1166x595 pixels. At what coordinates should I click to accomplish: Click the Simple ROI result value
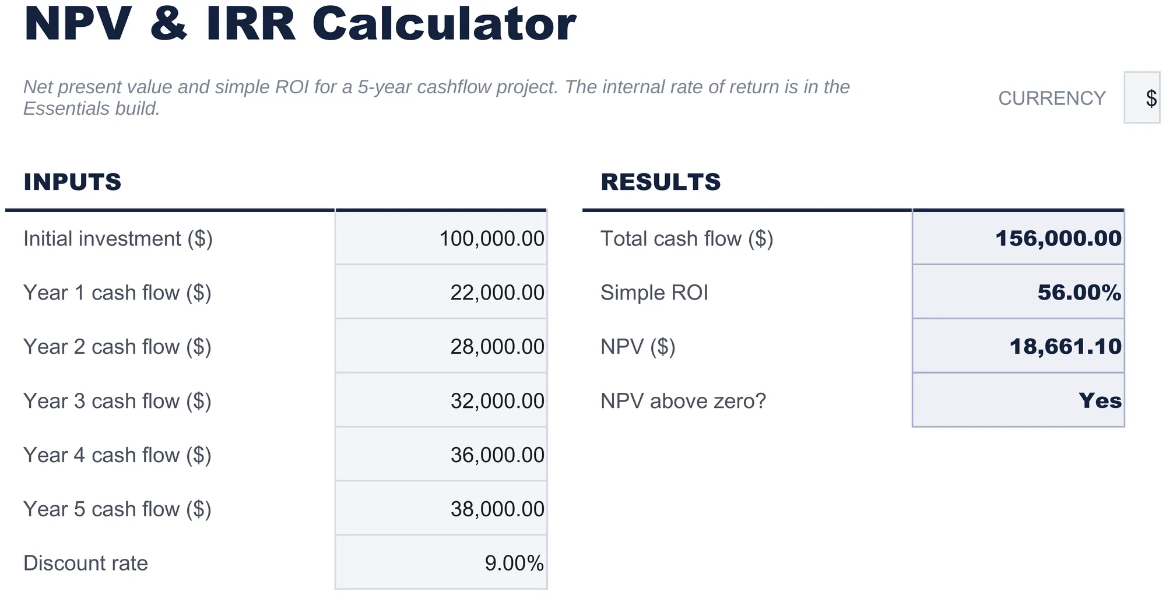[x=1019, y=291]
